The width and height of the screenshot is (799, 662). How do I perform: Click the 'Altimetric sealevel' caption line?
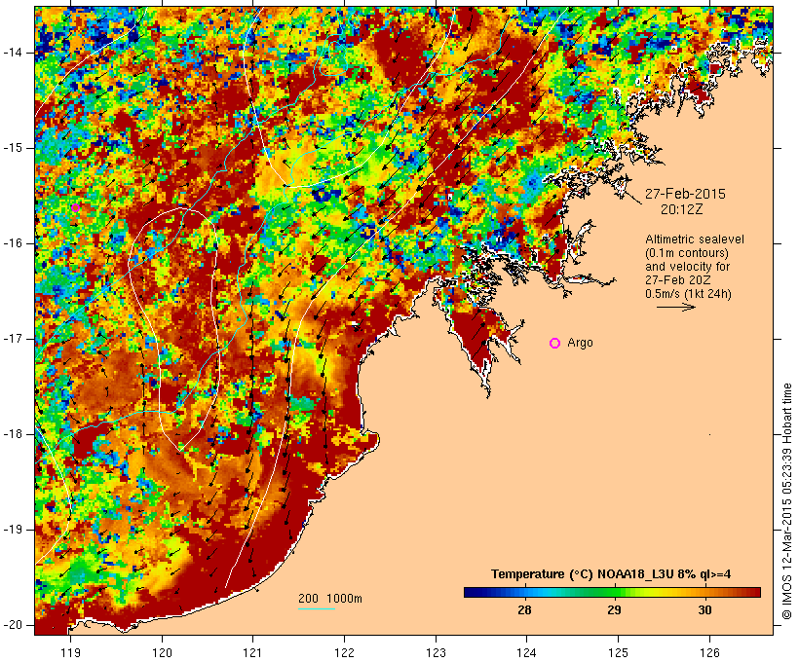[695, 239]
